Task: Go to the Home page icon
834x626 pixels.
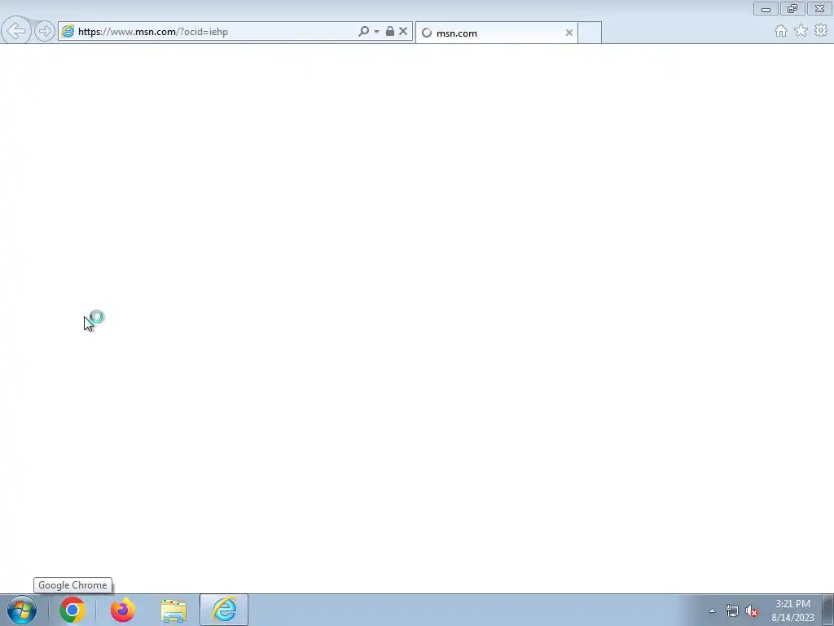Action: [781, 31]
